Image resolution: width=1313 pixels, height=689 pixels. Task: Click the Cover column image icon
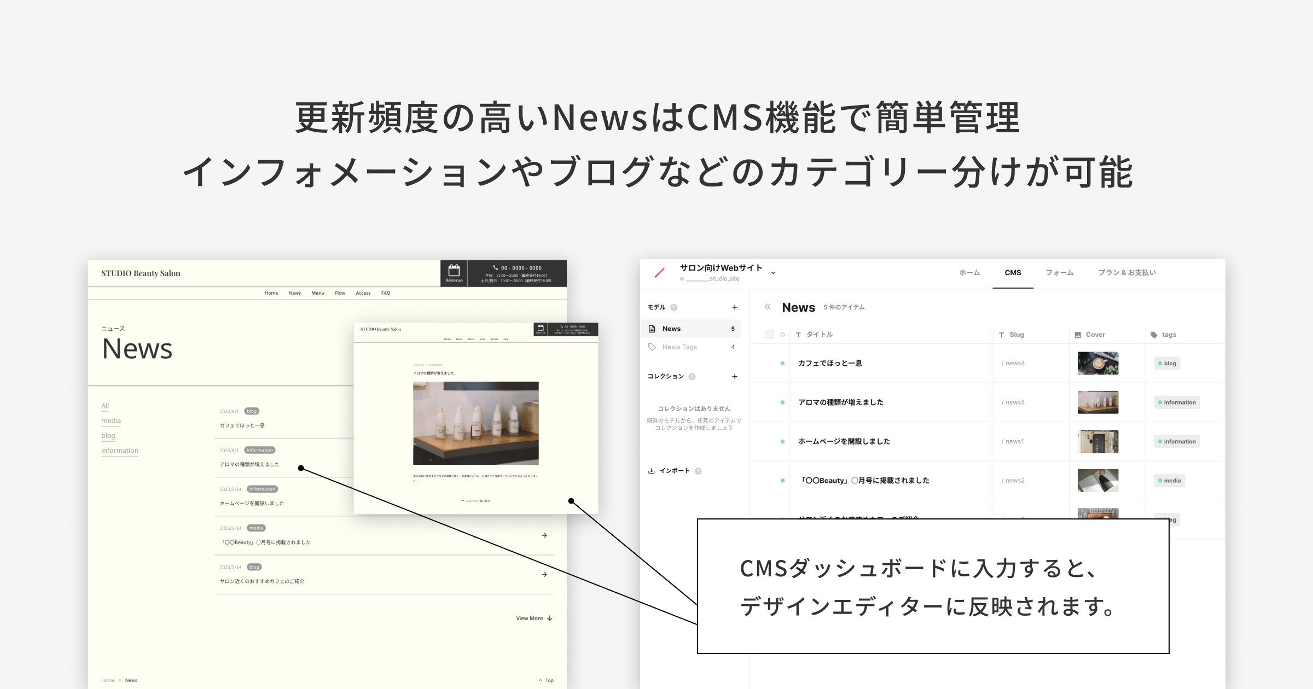coord(1078,335)
